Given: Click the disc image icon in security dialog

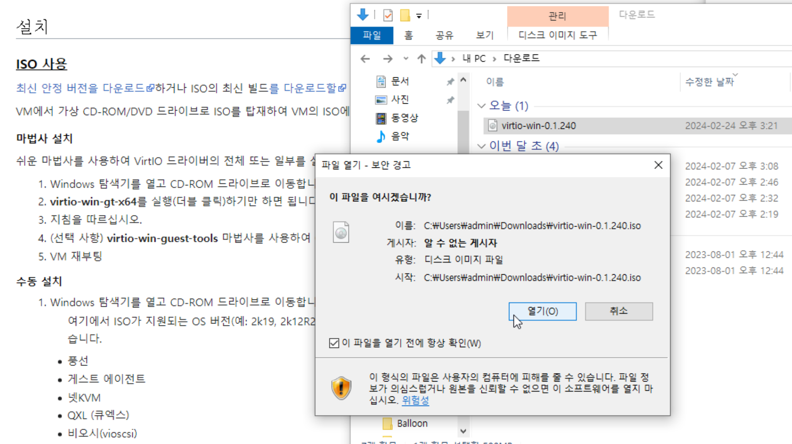Looking at the screenshot, I should [341, 232].
